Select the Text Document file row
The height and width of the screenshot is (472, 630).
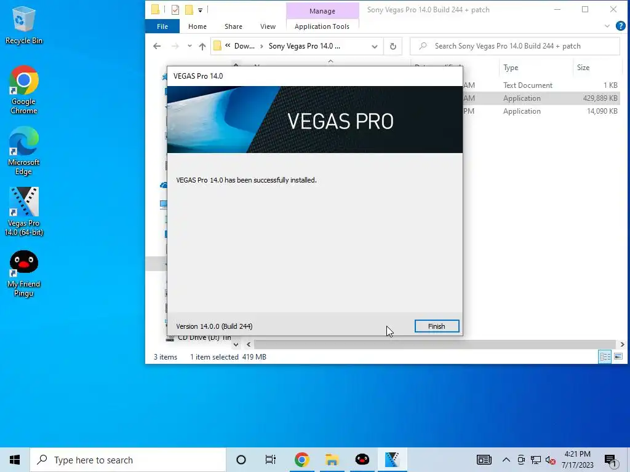point(541,85)
